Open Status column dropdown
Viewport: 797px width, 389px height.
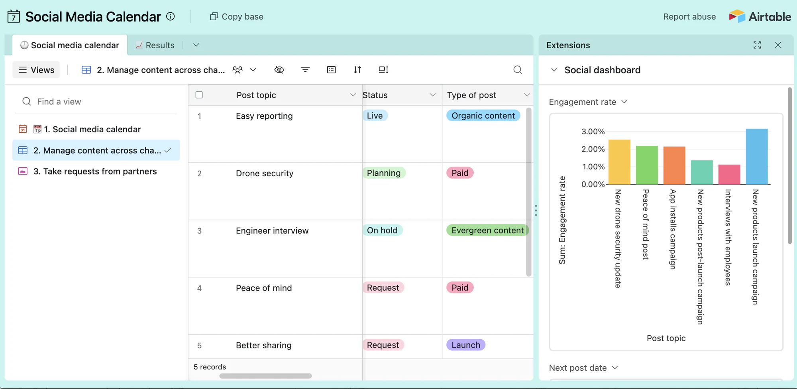pos(432,95)
